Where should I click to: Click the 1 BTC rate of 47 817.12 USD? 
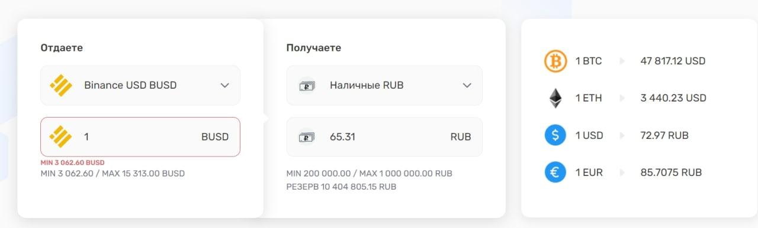click(x=673, y=61)
